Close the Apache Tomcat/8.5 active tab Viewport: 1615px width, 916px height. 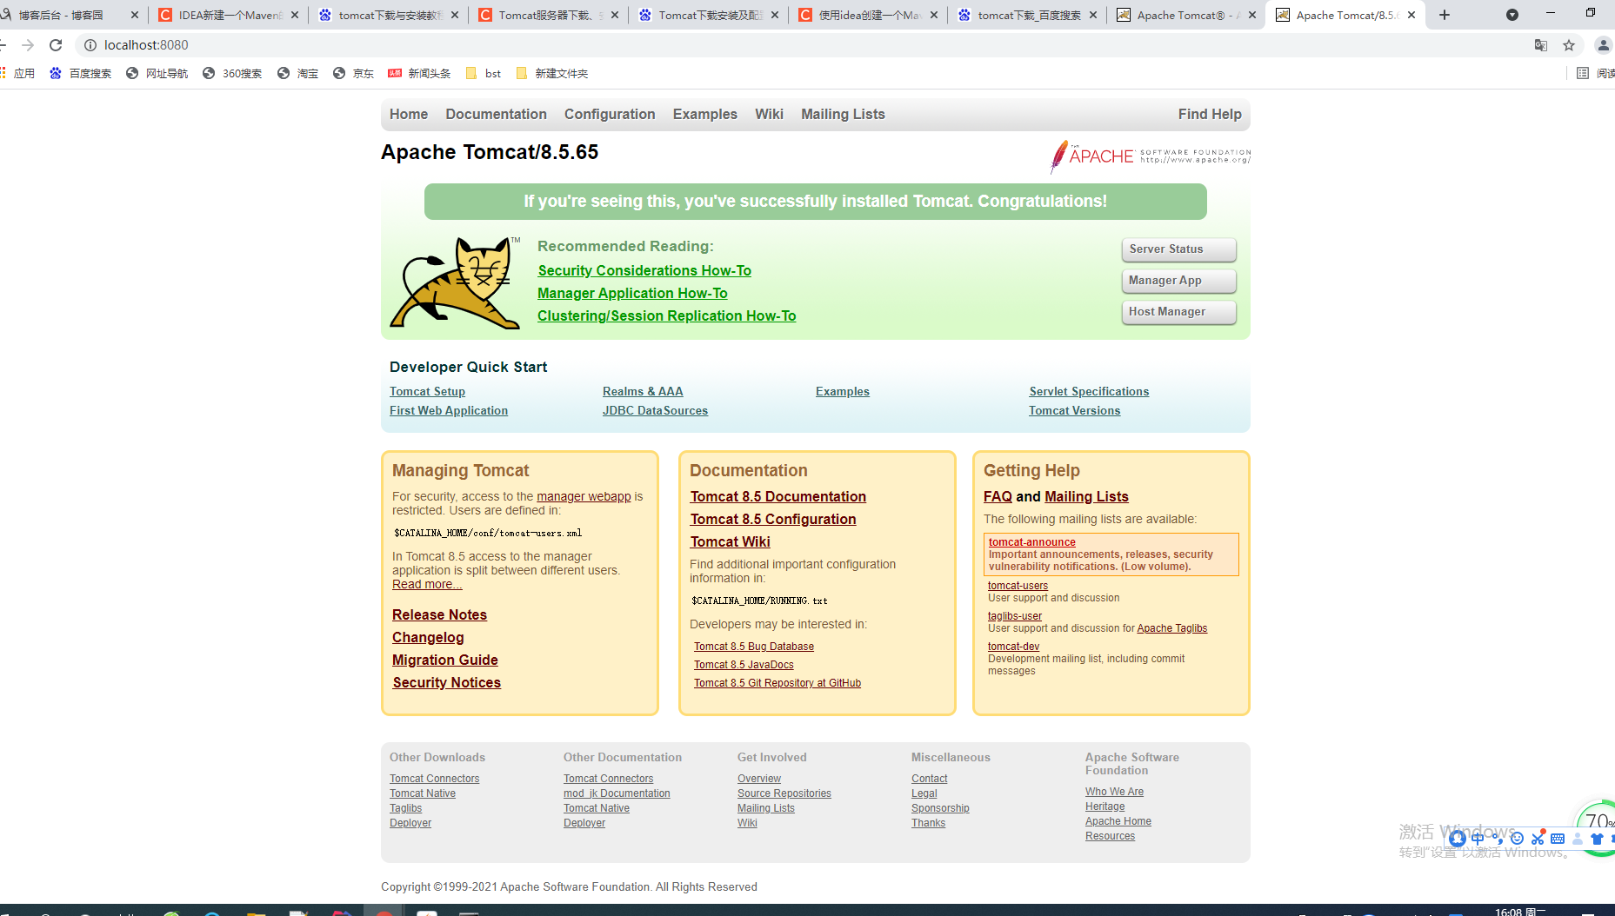coord(1411,15)
